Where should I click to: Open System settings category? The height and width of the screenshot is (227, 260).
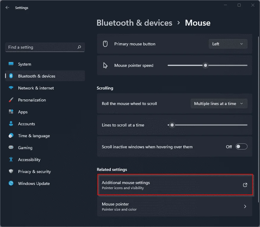click(x=45, y=64)
